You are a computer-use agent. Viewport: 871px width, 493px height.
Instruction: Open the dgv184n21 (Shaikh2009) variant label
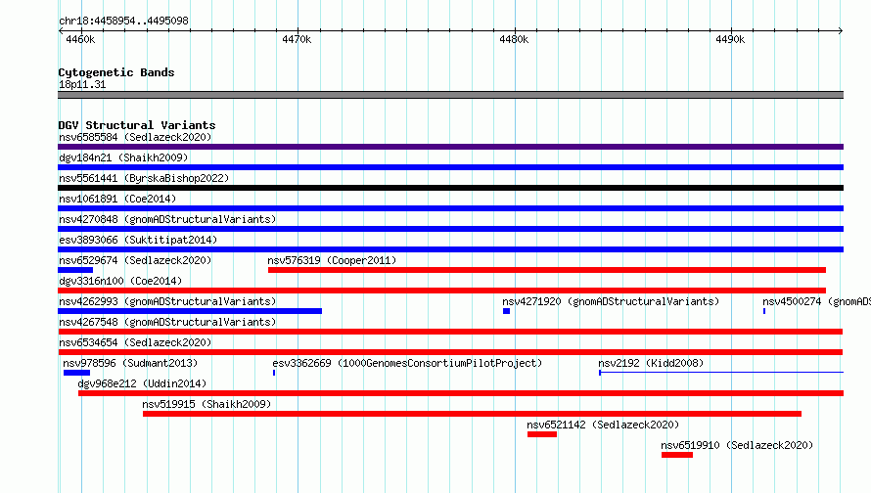click(123, 157)
